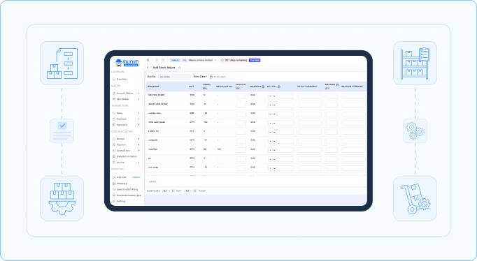The image size is (477, 261).
Task: Click the ITEM NAME column header
Action: coord(154,87)
